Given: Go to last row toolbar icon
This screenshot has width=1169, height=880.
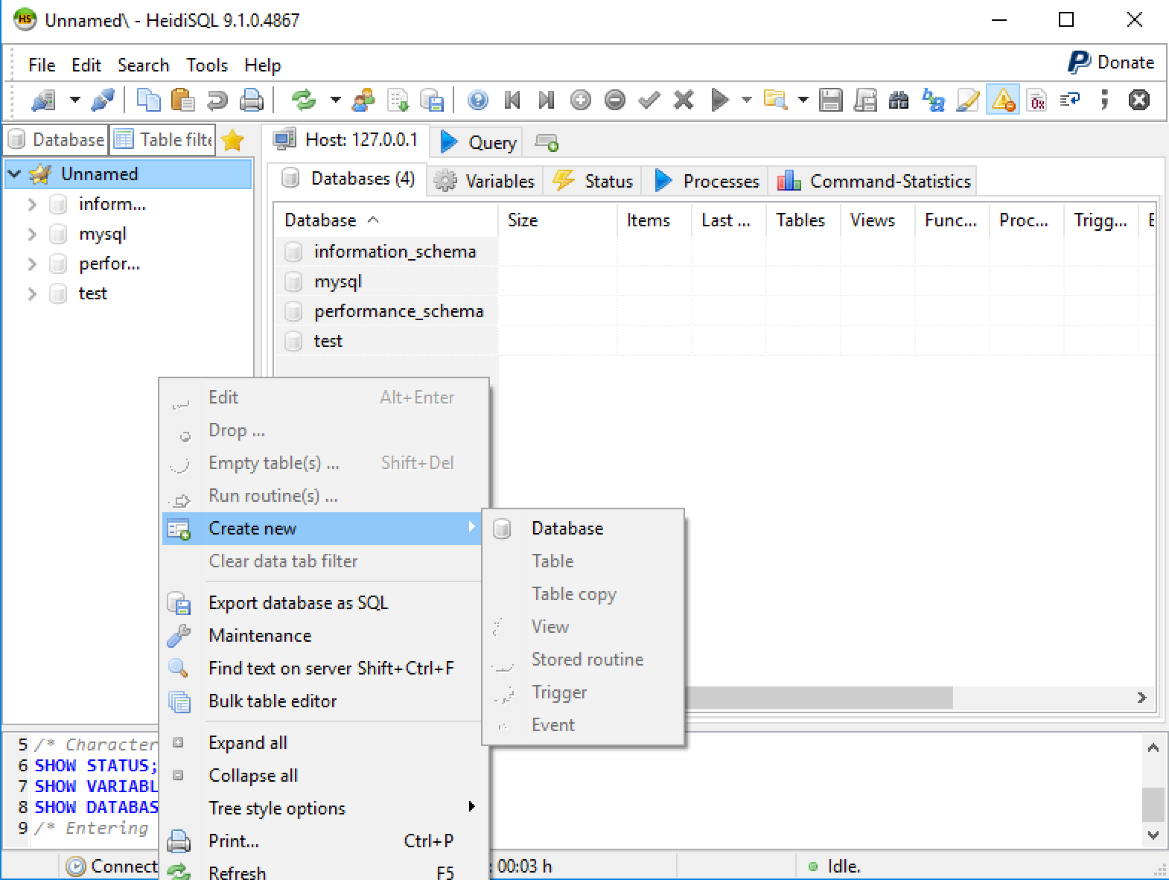Looking at the screenshot, I should coord(547,100).
